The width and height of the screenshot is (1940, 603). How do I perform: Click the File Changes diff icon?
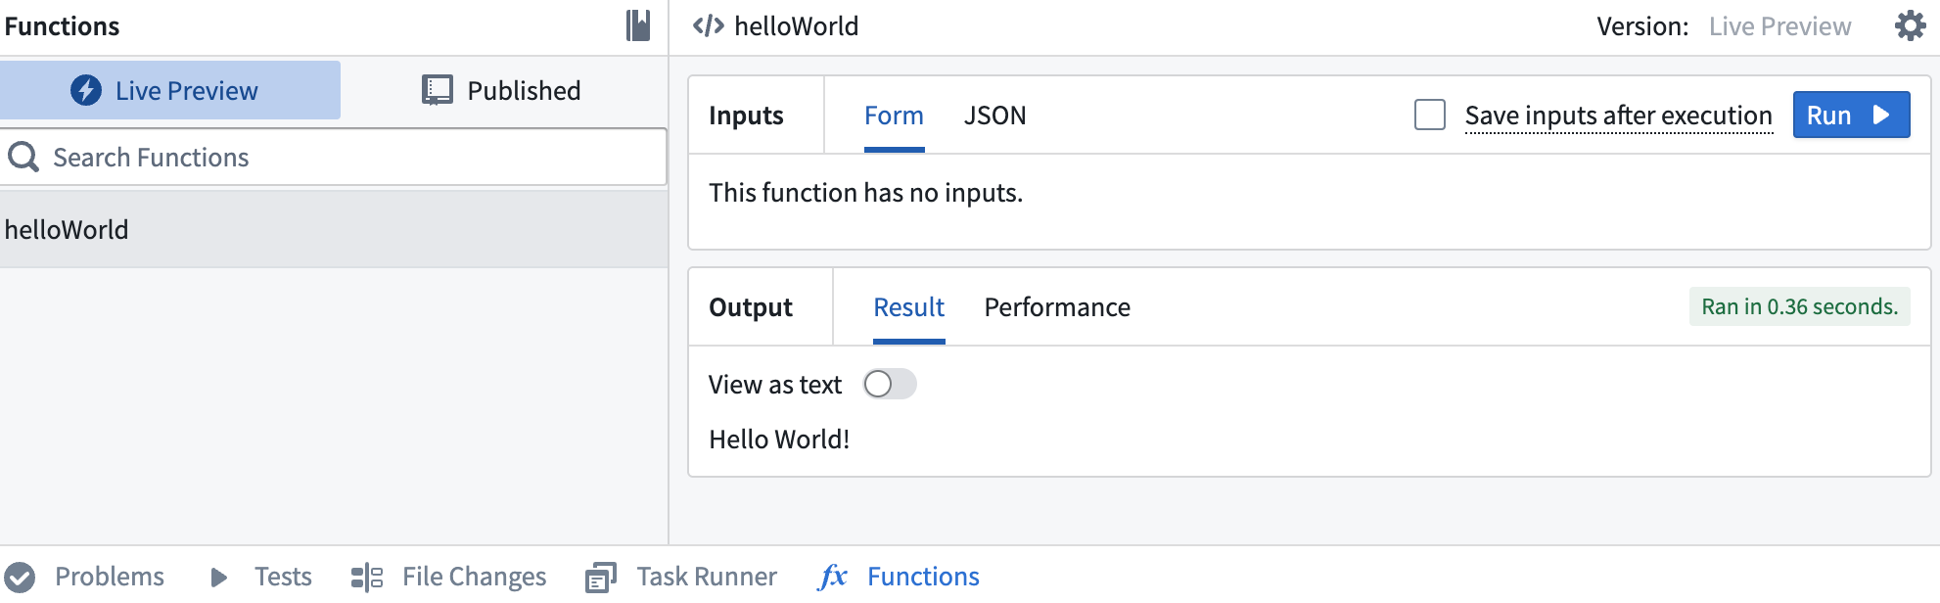pos(367,578)
